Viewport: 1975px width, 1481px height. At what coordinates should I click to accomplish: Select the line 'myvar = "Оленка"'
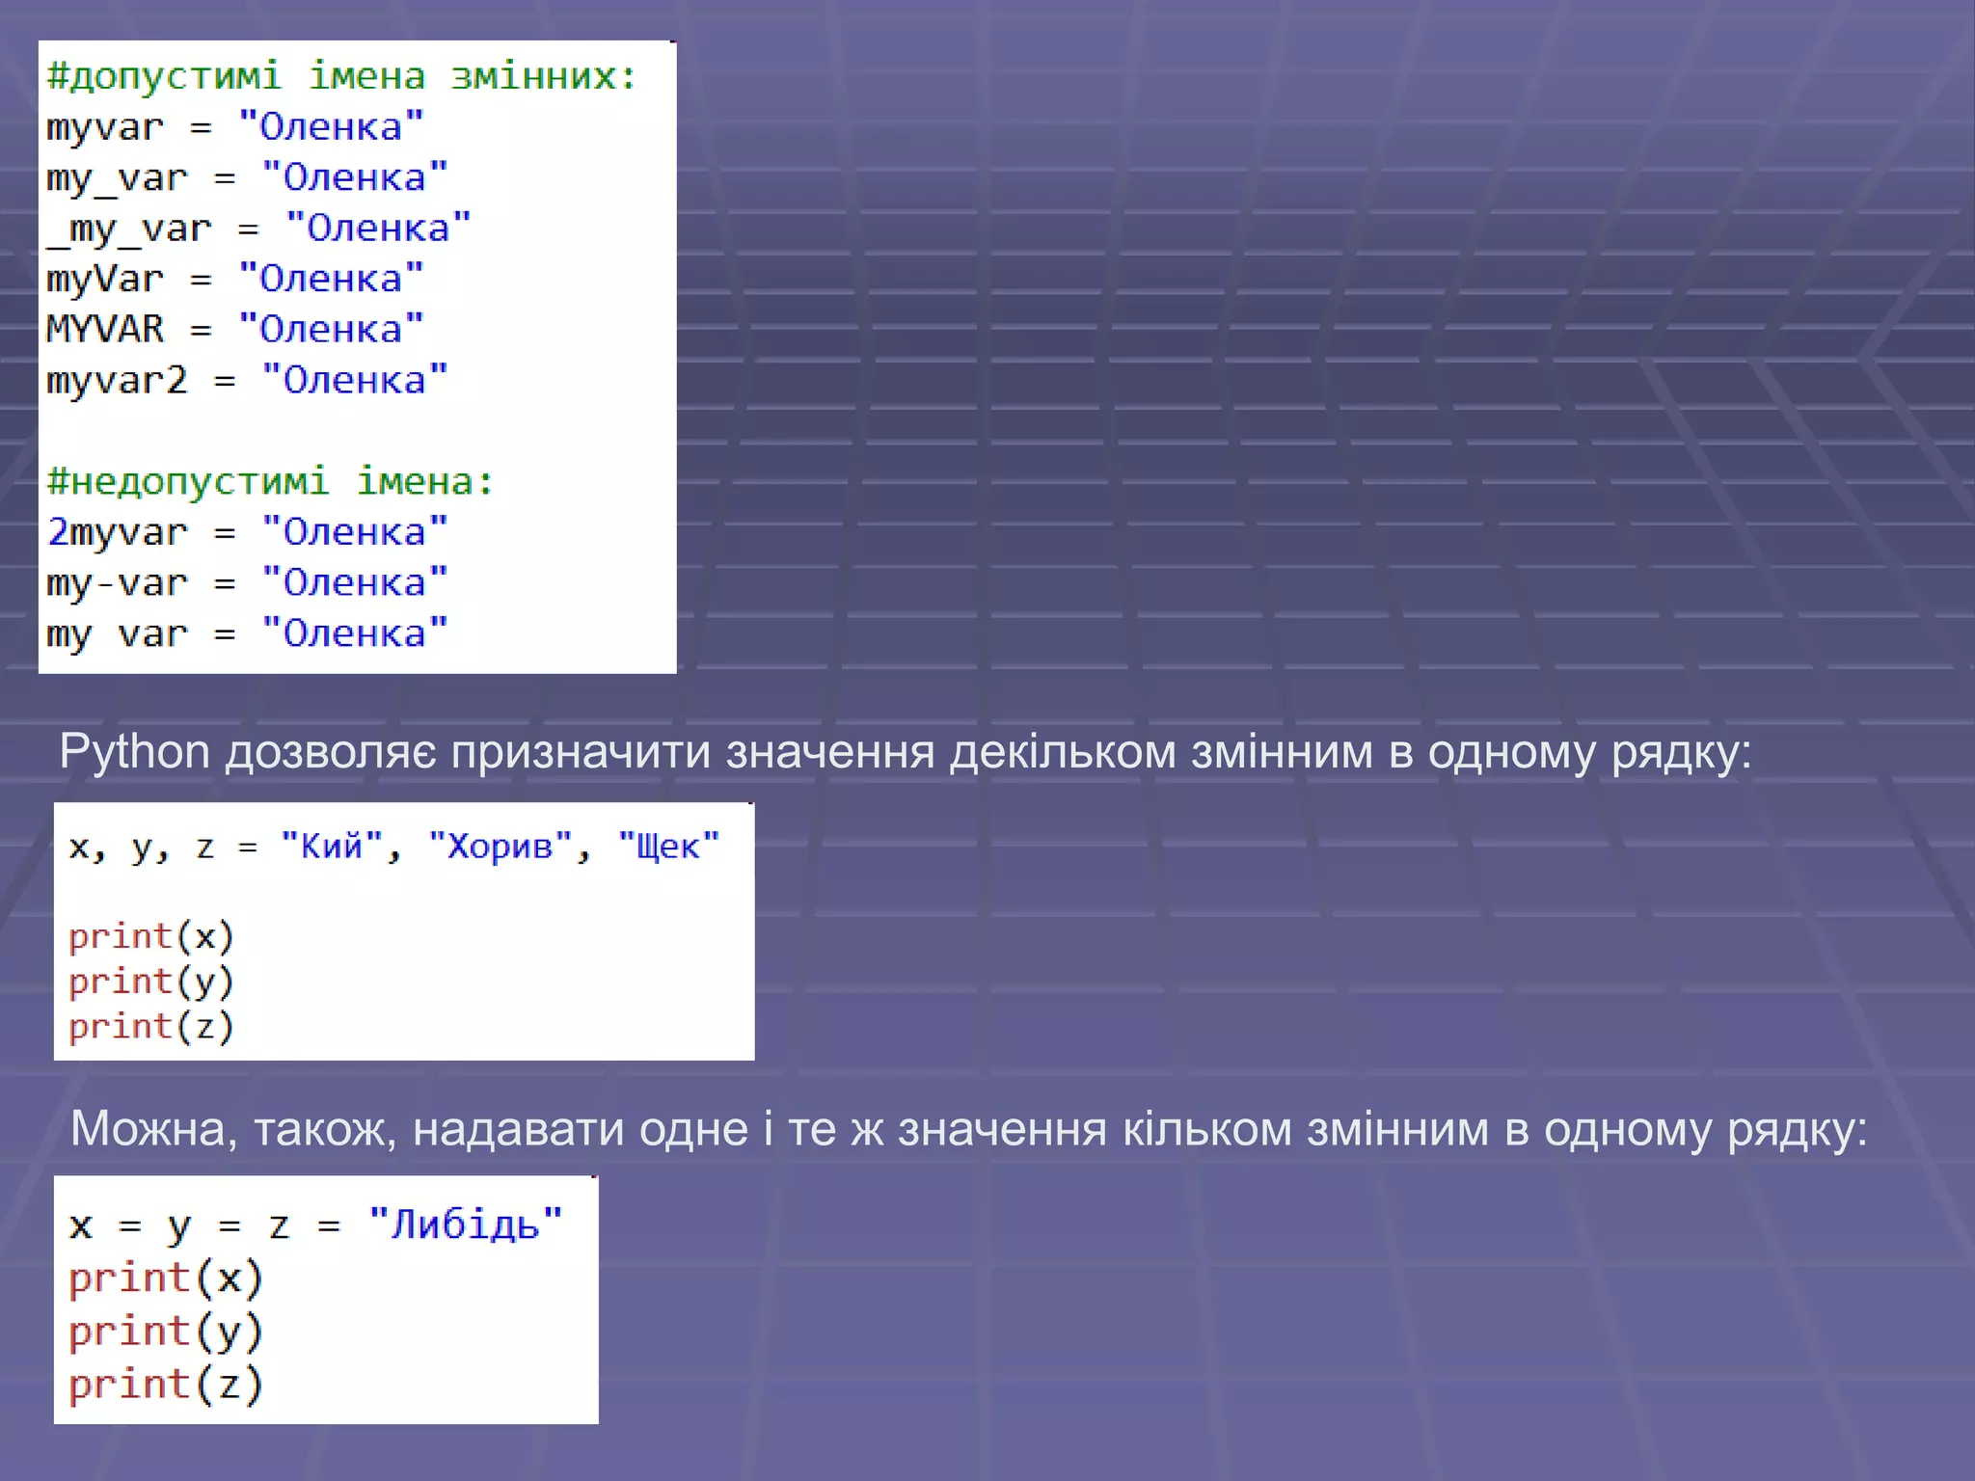click(235, 127)
